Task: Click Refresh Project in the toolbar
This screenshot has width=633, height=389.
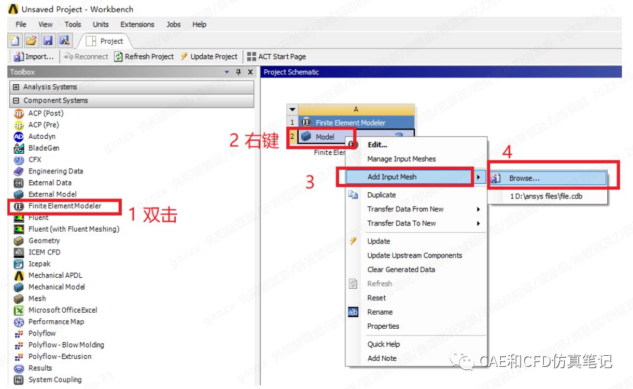Action: click(x=144, y=57)
